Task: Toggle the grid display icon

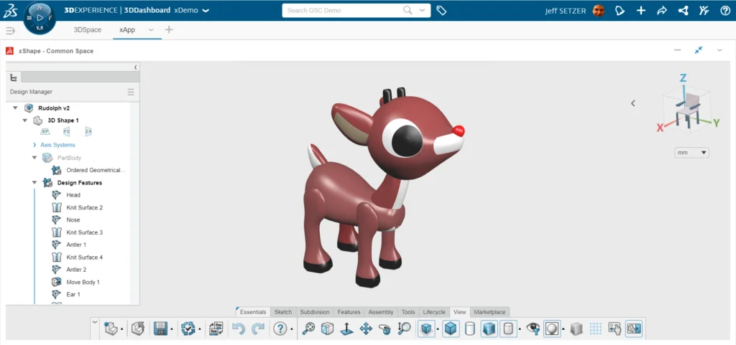Action: click(595, 329)
